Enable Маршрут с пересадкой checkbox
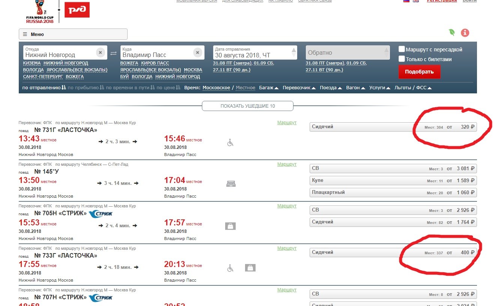This screenshot has height=306, width=498. [x=402, y=49]
